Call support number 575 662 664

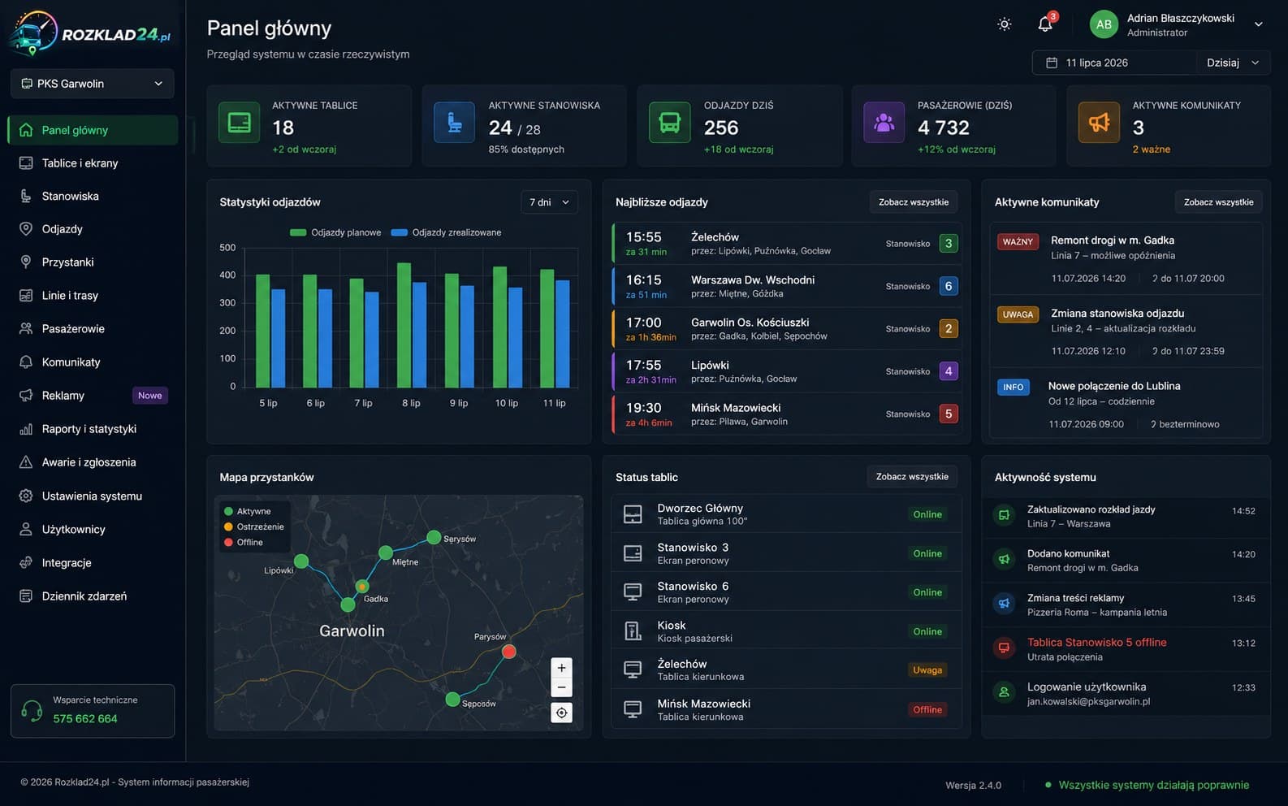point(85,719)
